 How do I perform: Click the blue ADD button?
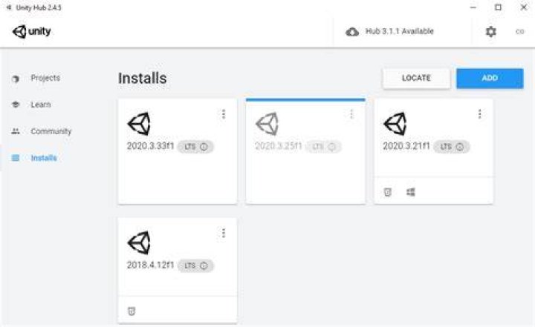(x=490, y=78)
